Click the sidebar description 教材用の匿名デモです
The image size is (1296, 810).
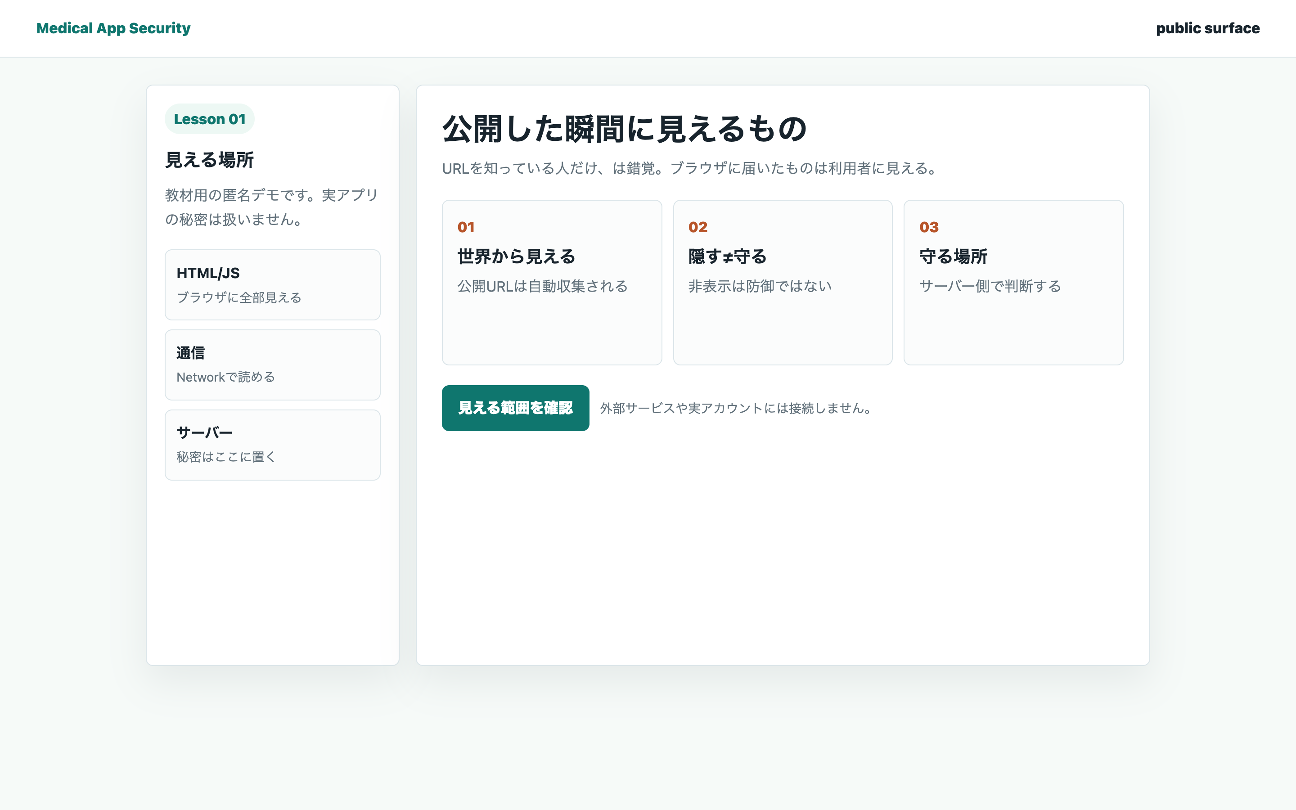[x=271, y=207]
